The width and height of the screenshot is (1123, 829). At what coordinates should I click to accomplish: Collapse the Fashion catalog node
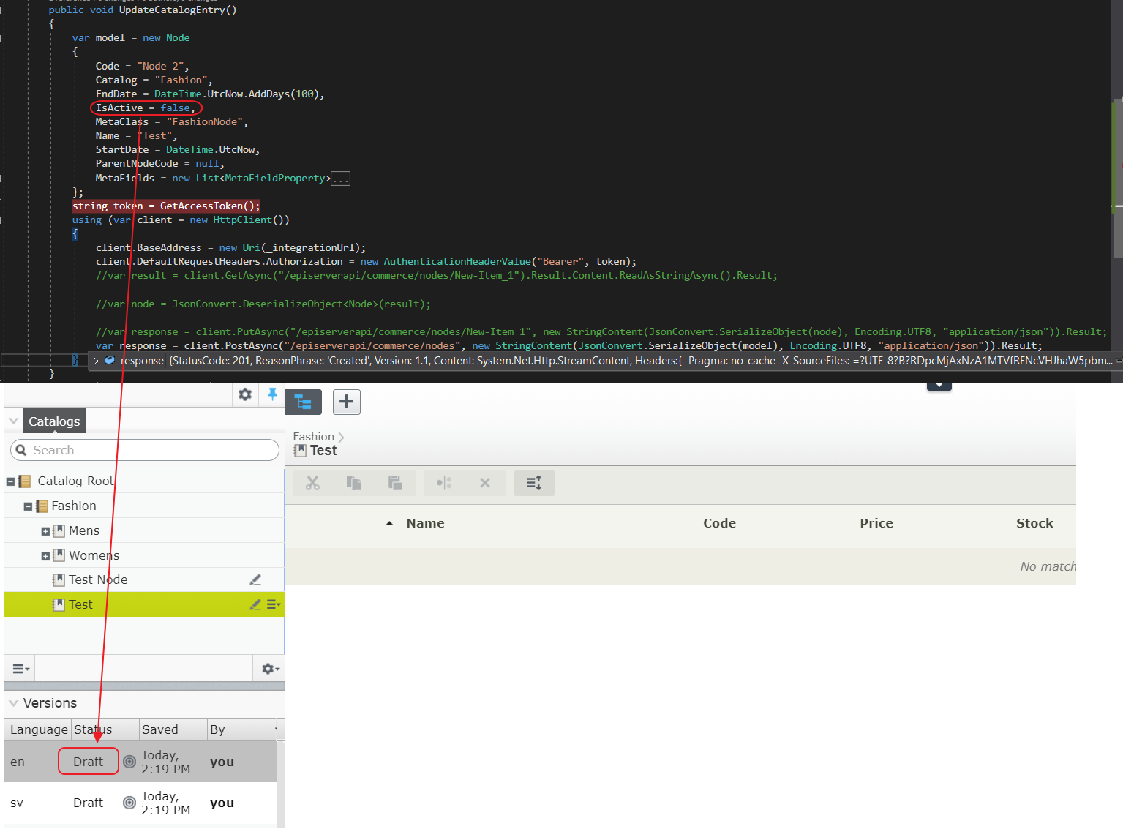(x=28, y=506)
